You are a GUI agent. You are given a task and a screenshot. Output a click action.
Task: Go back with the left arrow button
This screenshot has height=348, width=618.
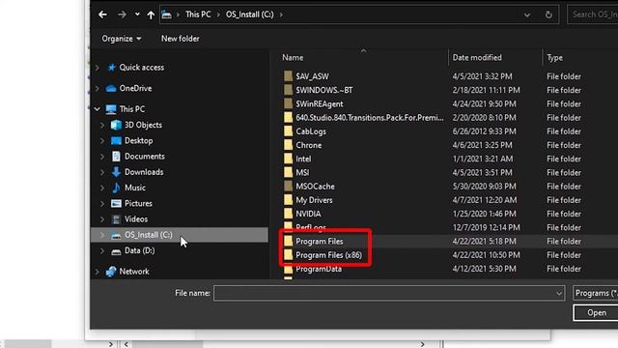click(103, 14)
